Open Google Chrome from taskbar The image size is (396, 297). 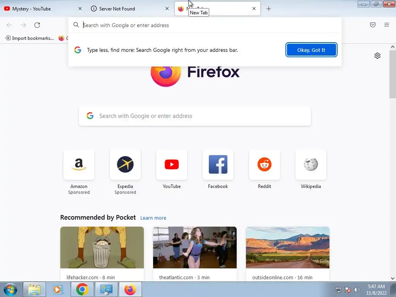(x=82, y=289)
